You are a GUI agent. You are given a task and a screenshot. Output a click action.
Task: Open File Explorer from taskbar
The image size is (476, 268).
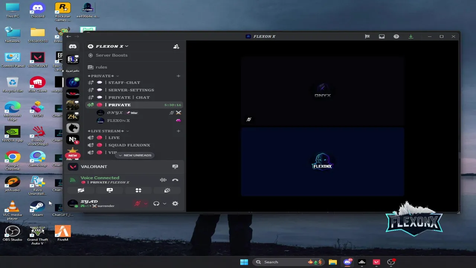coord(333,262)
